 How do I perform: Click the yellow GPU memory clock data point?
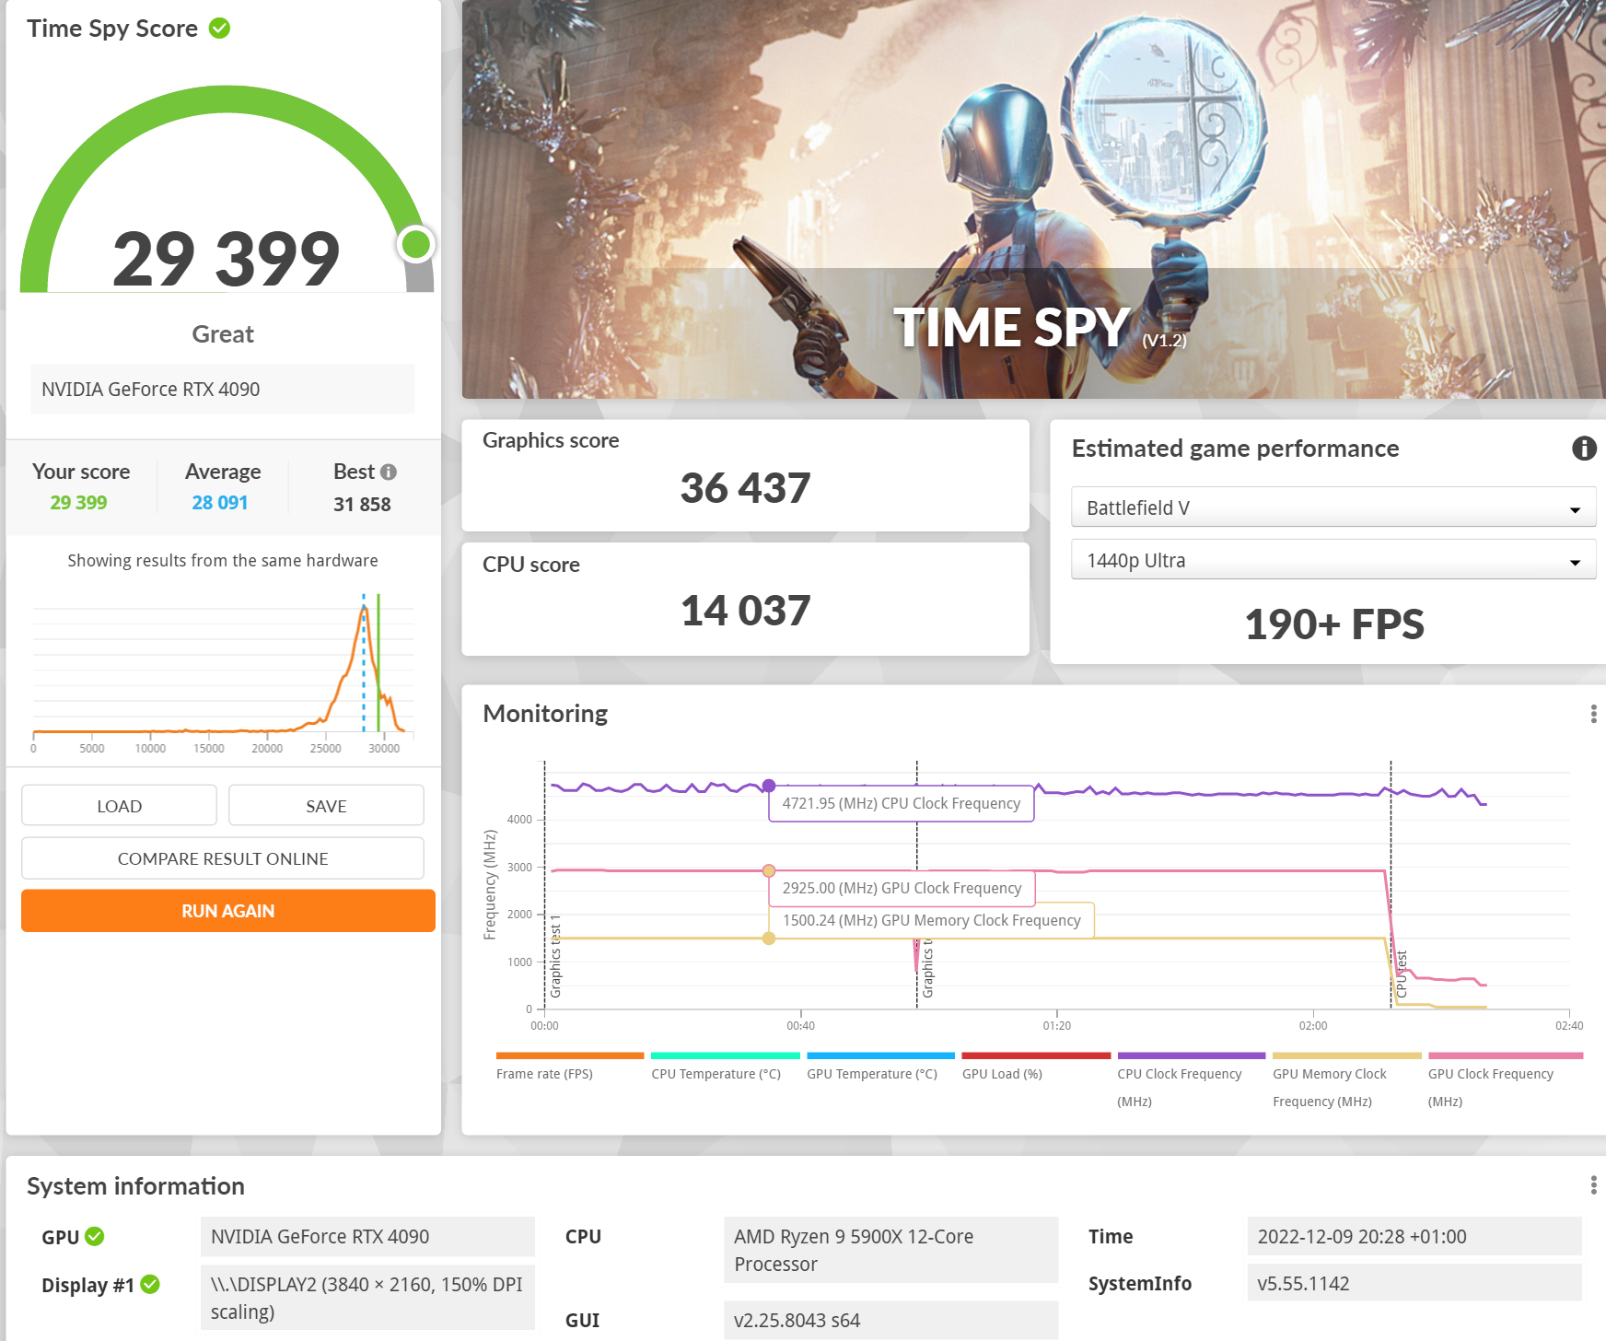click(769, 939)
